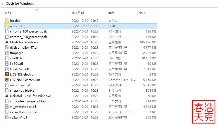Image resolution: width=218 pixels, height=128 pixels.
Task: Select the file name libEGL.dll
Action: pos(17,63)
